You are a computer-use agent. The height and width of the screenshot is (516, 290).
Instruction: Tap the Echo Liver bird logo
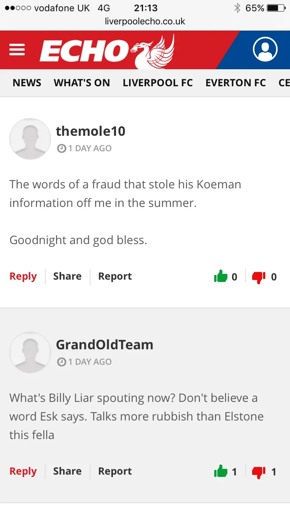click(x=107, y=50)
